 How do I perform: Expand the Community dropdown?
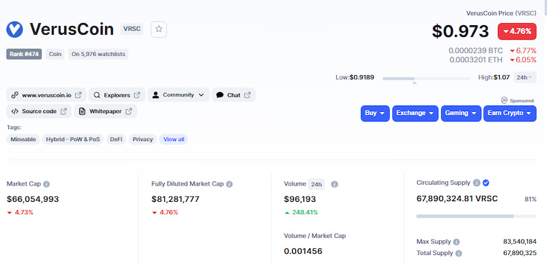pos(178,95)
